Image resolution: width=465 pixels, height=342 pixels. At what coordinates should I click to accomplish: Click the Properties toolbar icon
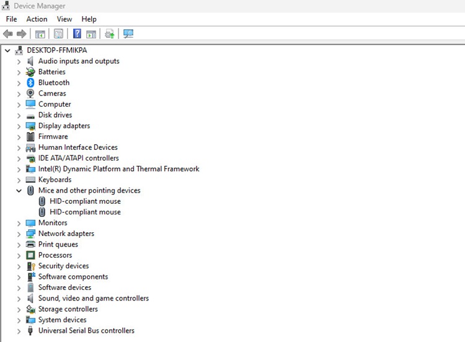tap(58, 33)
